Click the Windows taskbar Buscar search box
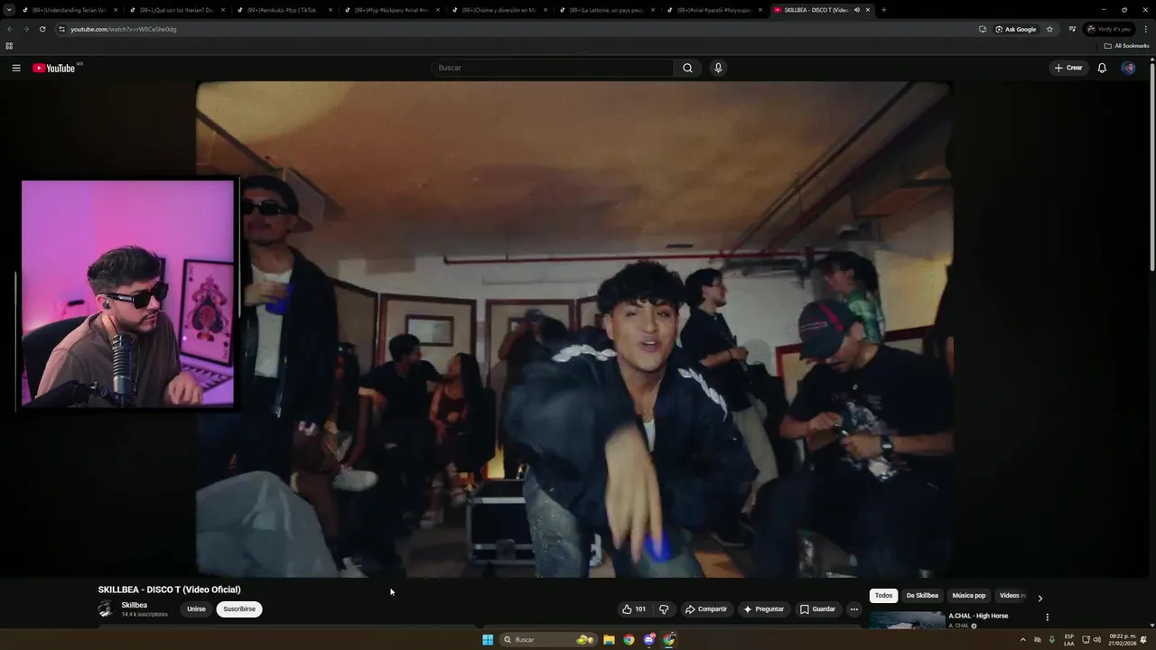Viewport: 1156px width, 650px height. coord(547,639)
